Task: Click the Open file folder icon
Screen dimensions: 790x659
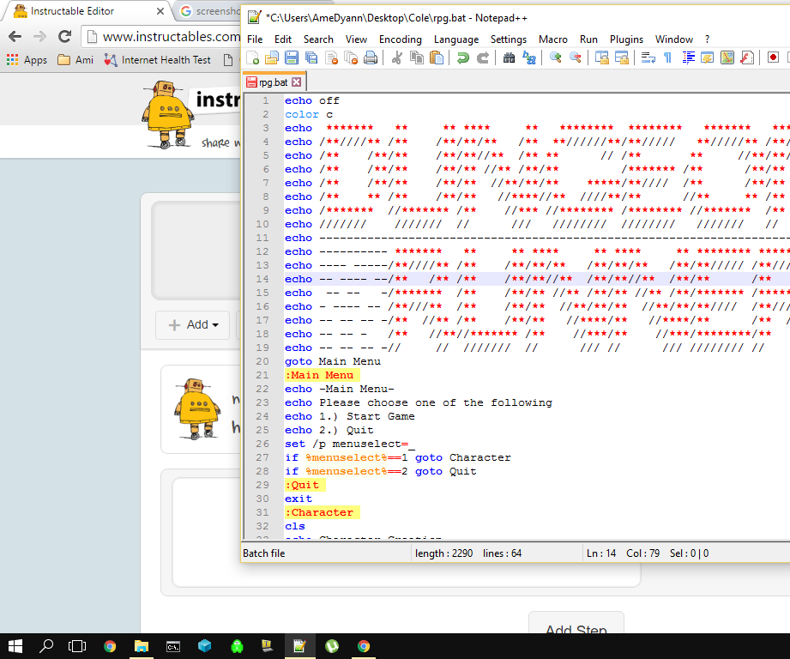Action: (x=272, y=58)
